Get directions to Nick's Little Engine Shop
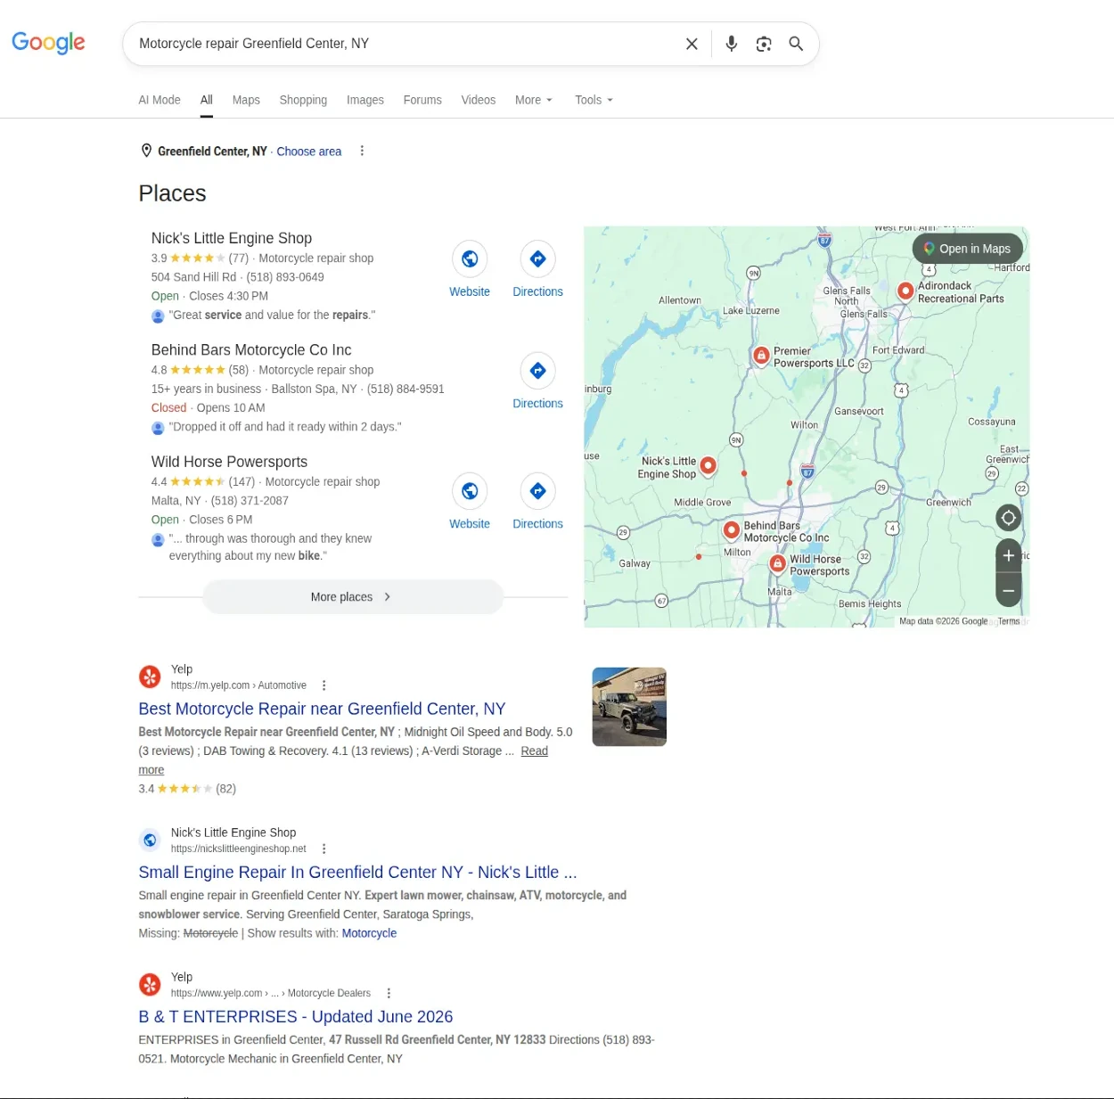Viewport: 1114px width, 1099px height. [537, 258]
